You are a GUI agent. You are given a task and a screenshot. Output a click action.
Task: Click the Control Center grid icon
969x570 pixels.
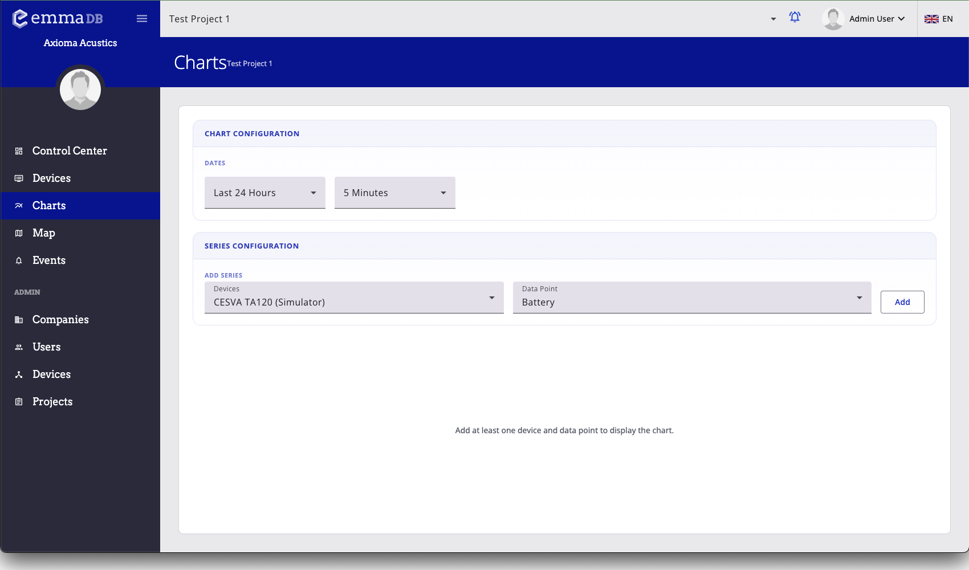(19, 151)
